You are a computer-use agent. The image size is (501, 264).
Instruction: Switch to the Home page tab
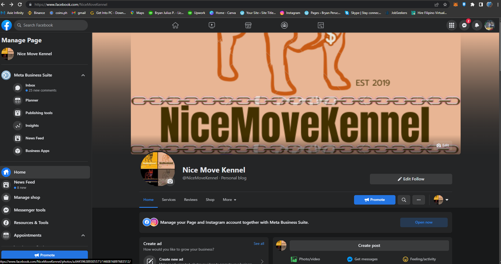tap(149, 200)
